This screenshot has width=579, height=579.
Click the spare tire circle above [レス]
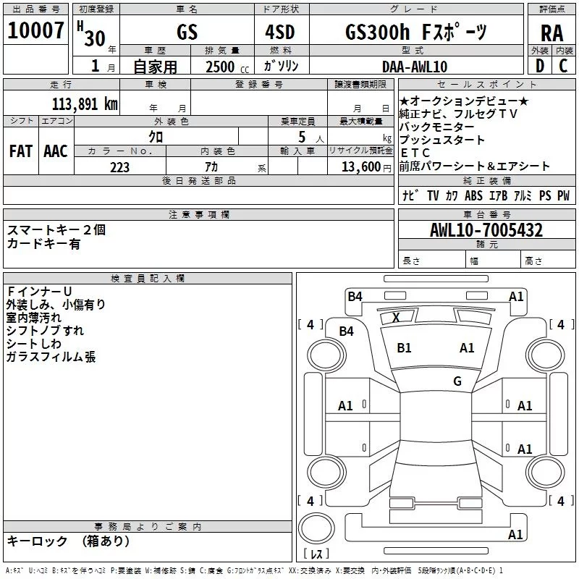click(x=316, y=528)
